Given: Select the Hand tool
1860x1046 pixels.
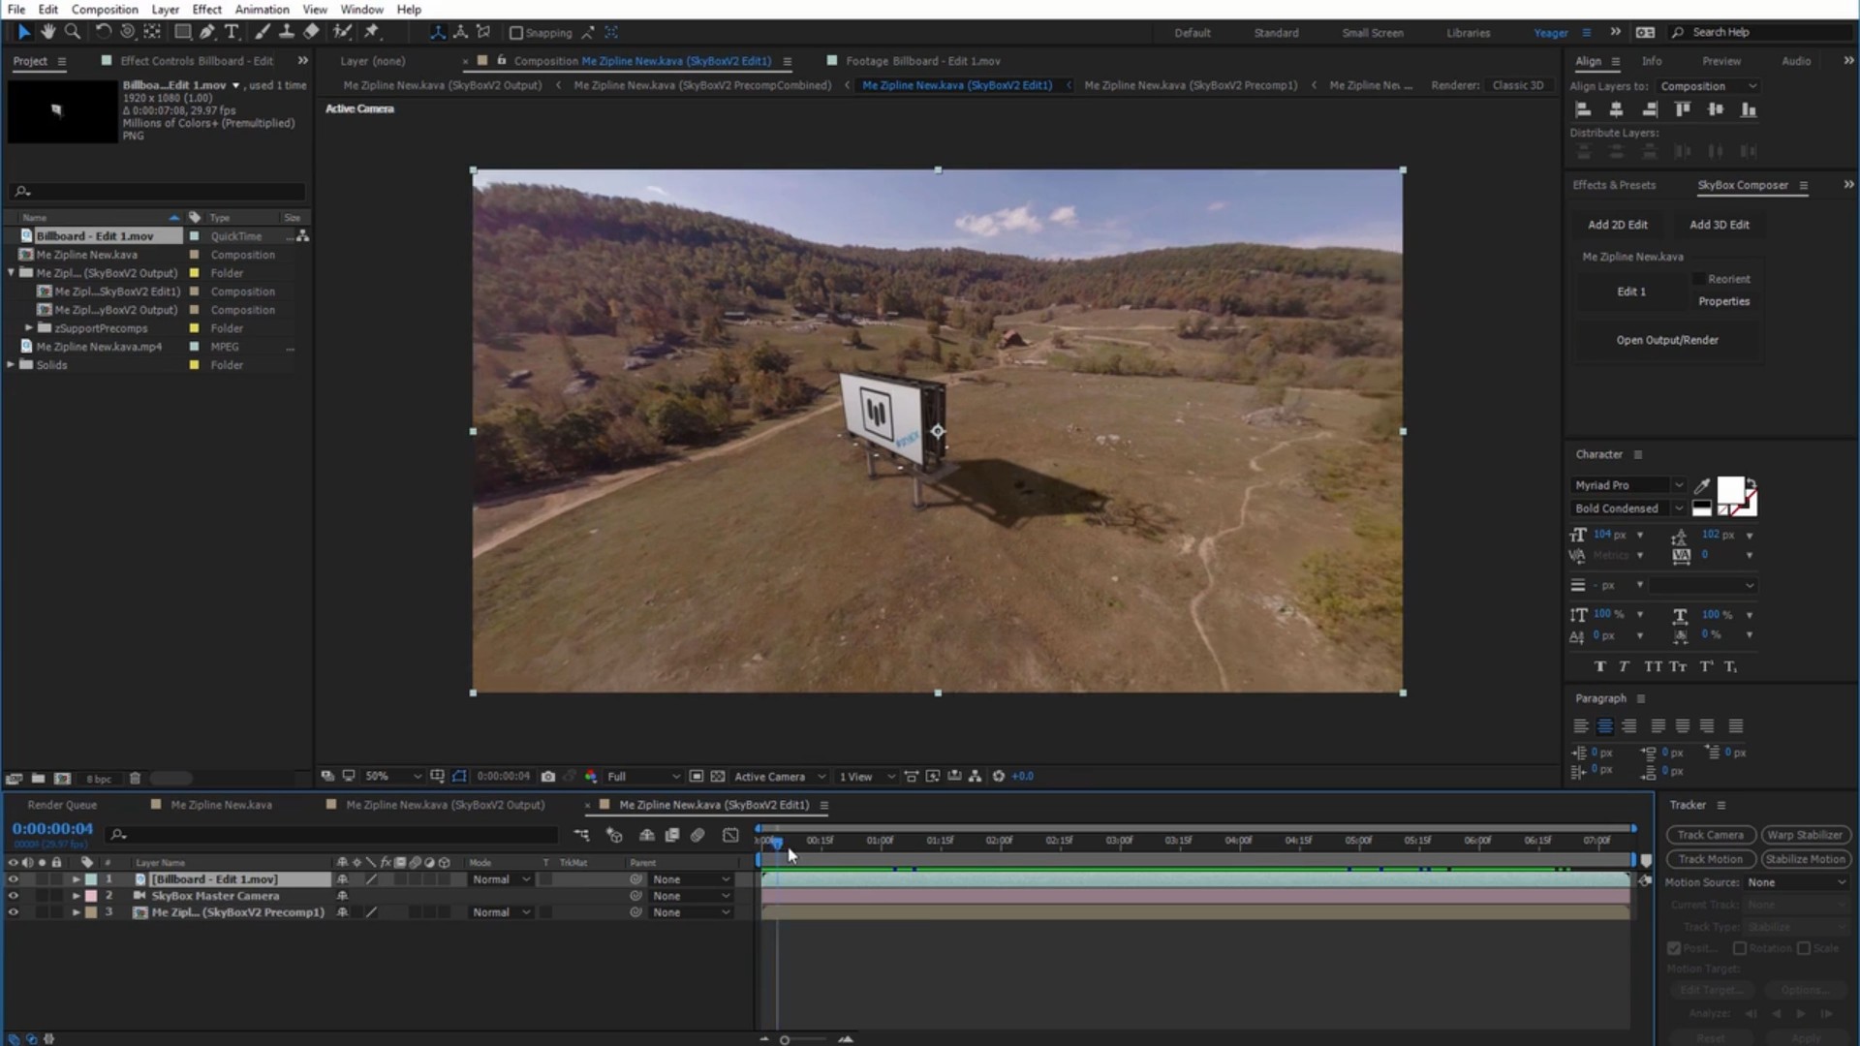Looking at the screenshot, I should pyautogui.click(x=48, y=32).
